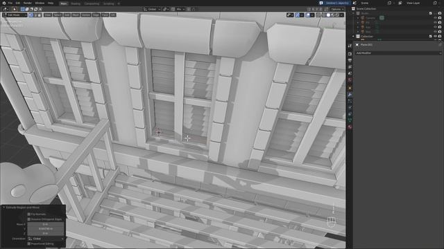The height and width of the screenshot is (249, 444).
Task: Open the Mesh menu
Action: coord(76,15)
